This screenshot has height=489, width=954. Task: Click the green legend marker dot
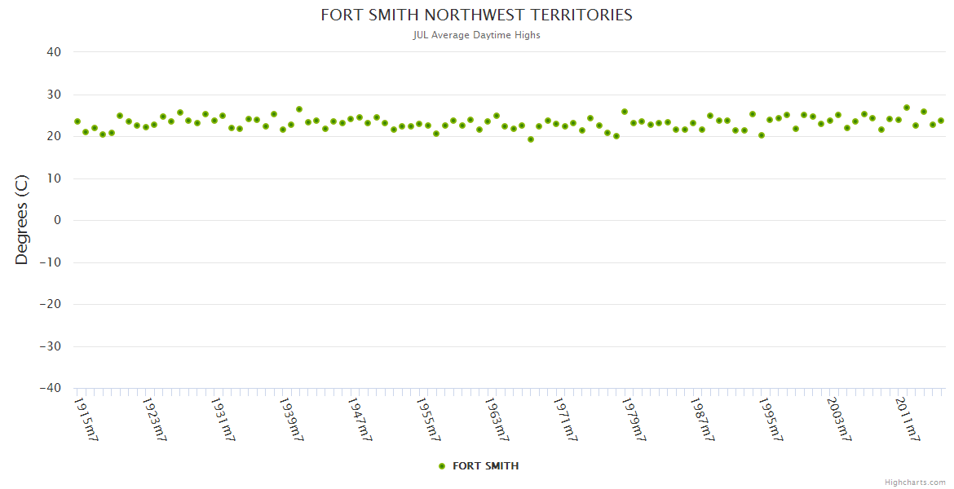pos(442,466)
